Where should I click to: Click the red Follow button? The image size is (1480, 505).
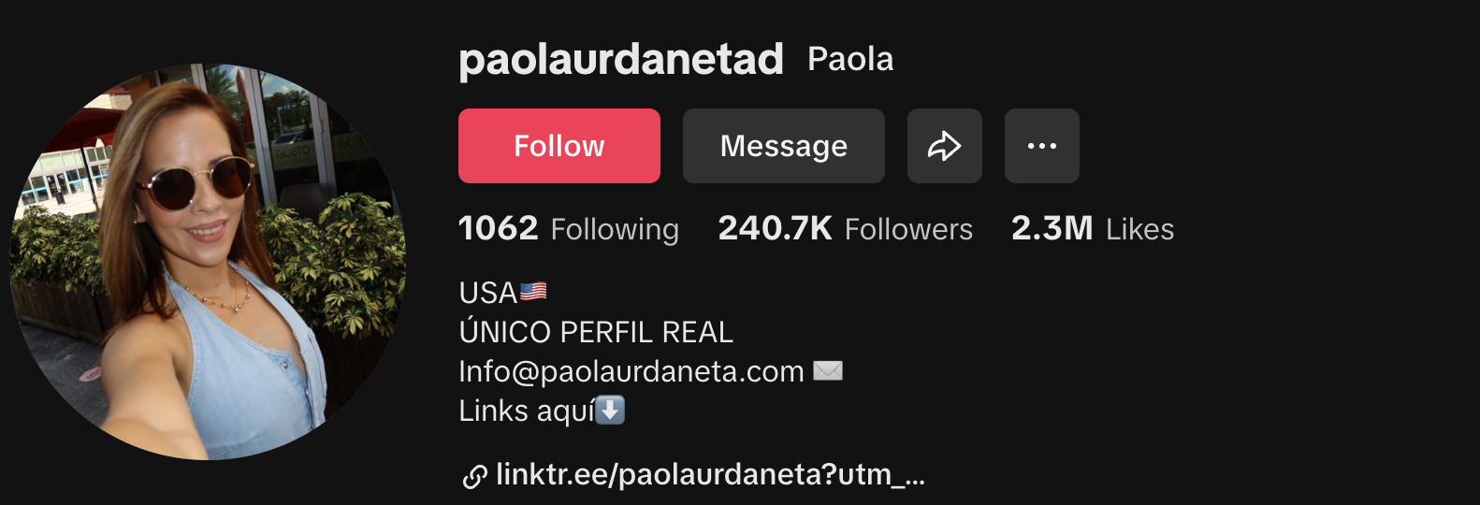point(559,146)
